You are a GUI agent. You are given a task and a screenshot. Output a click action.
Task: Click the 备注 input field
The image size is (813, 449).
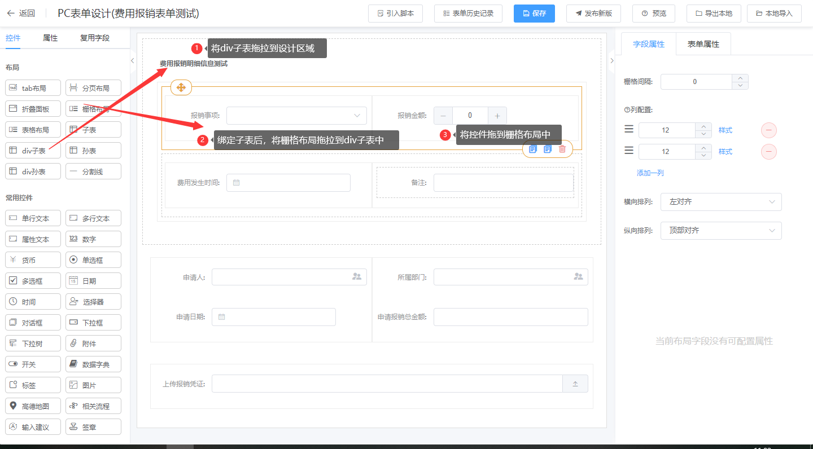point(502,183)
